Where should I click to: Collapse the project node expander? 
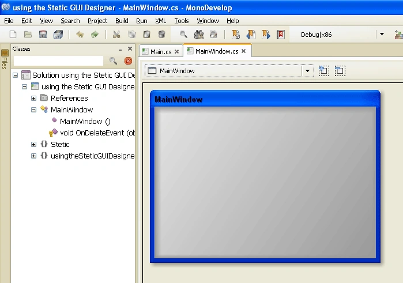(x=24, y=87)
